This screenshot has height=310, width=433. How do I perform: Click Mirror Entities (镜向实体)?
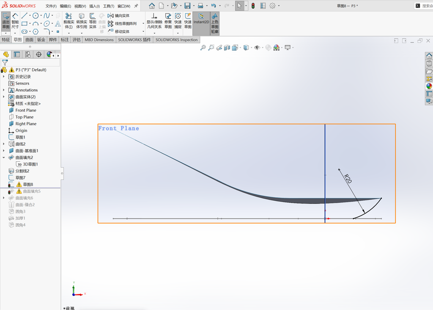click(119, 16)
